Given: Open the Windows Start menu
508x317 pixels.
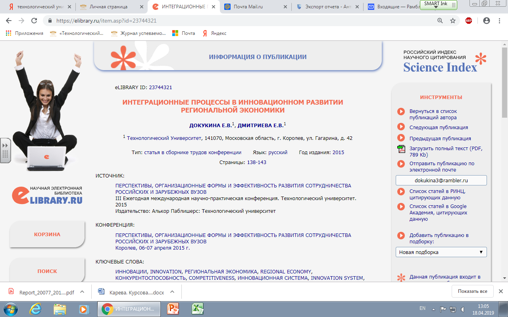Looking at the screenshot, I should pos(11,309).
